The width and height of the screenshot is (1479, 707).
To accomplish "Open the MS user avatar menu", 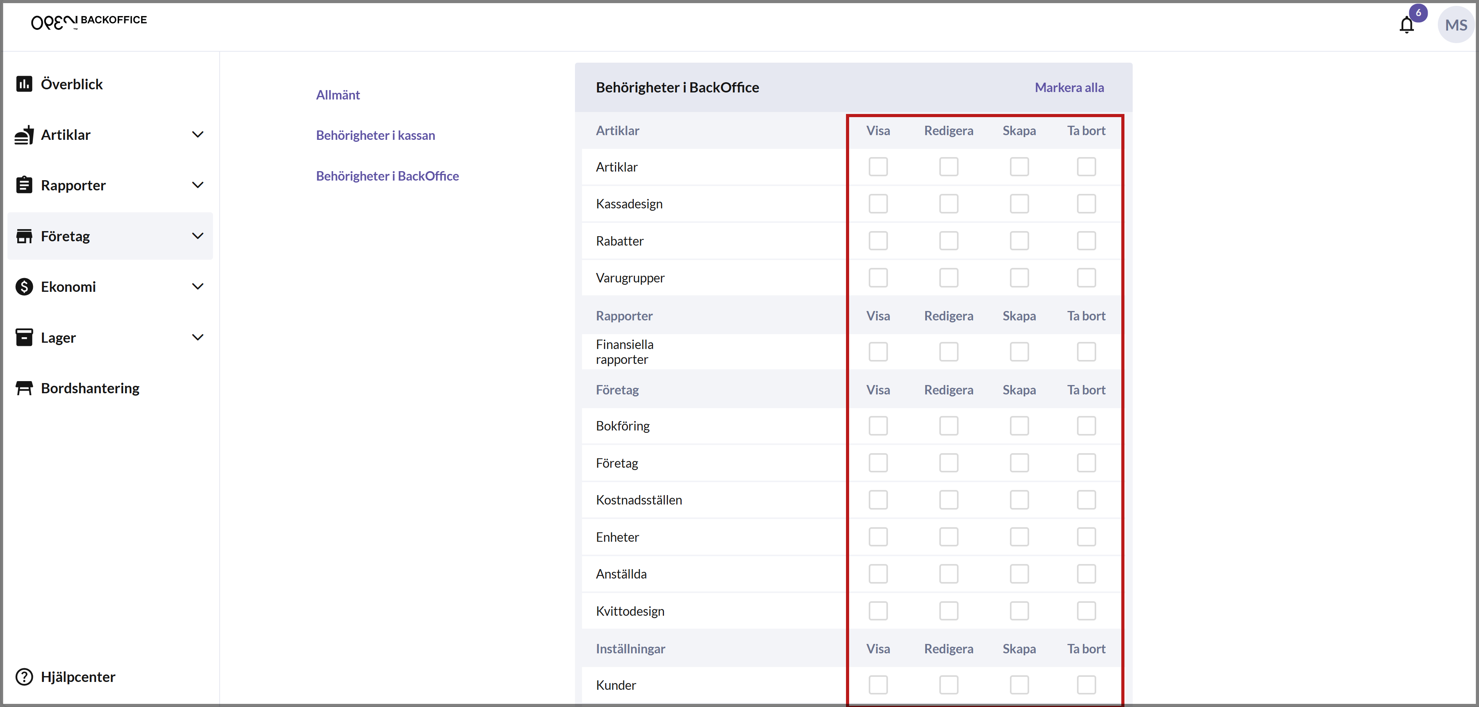I will [x=1455, y=25].
